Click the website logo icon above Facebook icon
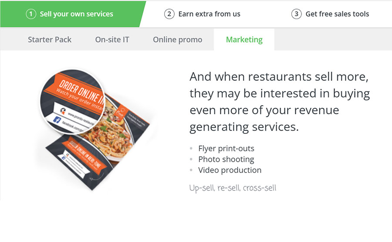Screen dimensions: 392x242 (x=62, y=110)
